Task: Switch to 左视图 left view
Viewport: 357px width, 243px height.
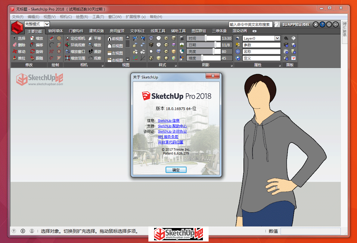Action: (115, 53)
